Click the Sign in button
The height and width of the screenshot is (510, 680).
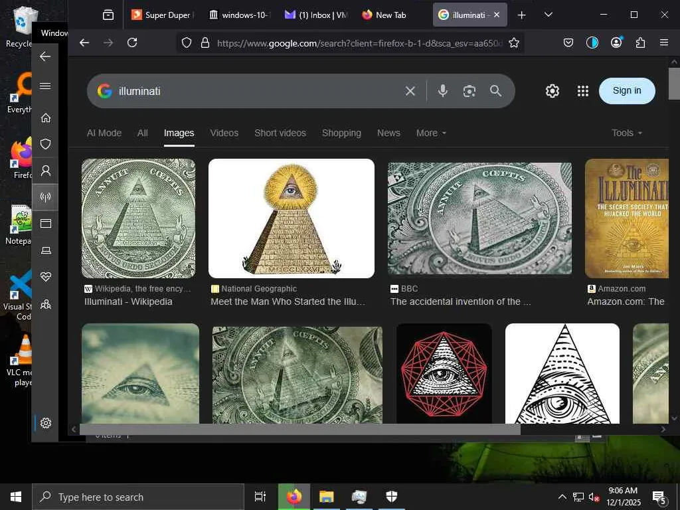627,90
